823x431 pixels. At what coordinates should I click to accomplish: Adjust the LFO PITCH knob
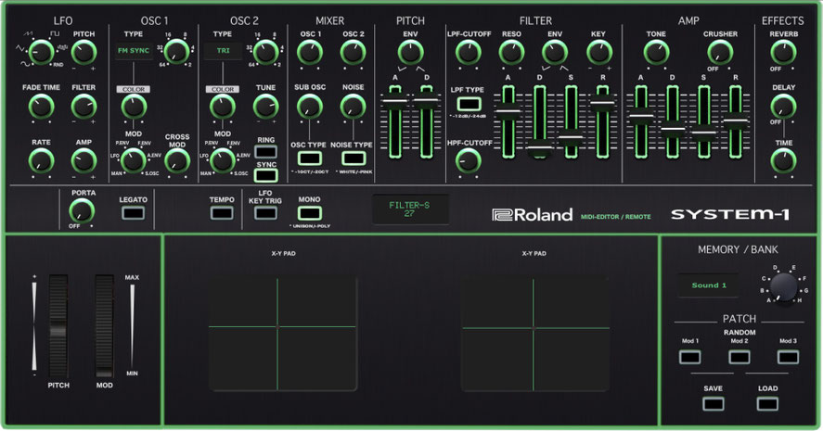click(84, 52)
